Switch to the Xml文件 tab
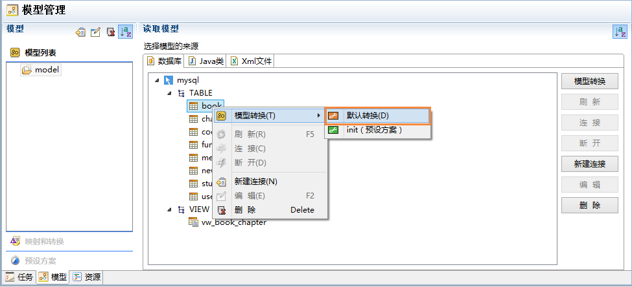The width and height of the screenshot is (632, 287). [x=251, y=61]
